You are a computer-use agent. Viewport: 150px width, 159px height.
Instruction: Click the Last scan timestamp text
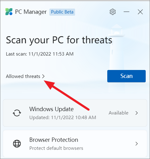(x=40, y=54)
